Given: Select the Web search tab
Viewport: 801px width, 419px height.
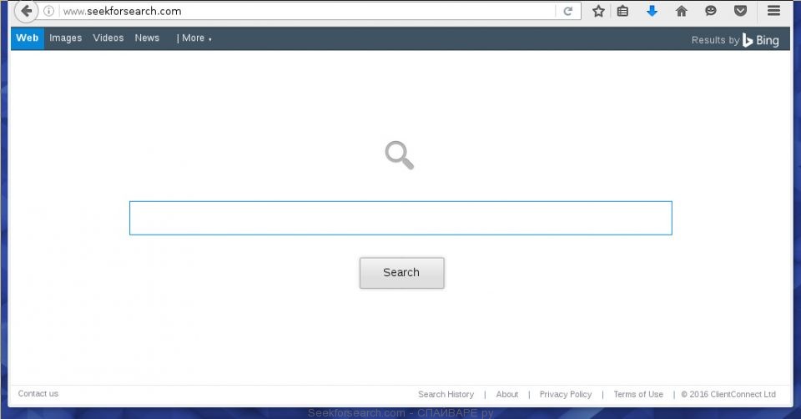Looking at the screenshot, I should (27, 38).
